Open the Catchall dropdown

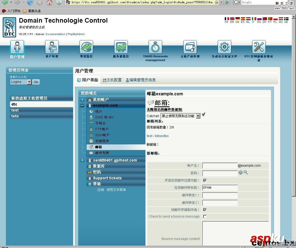180,116
